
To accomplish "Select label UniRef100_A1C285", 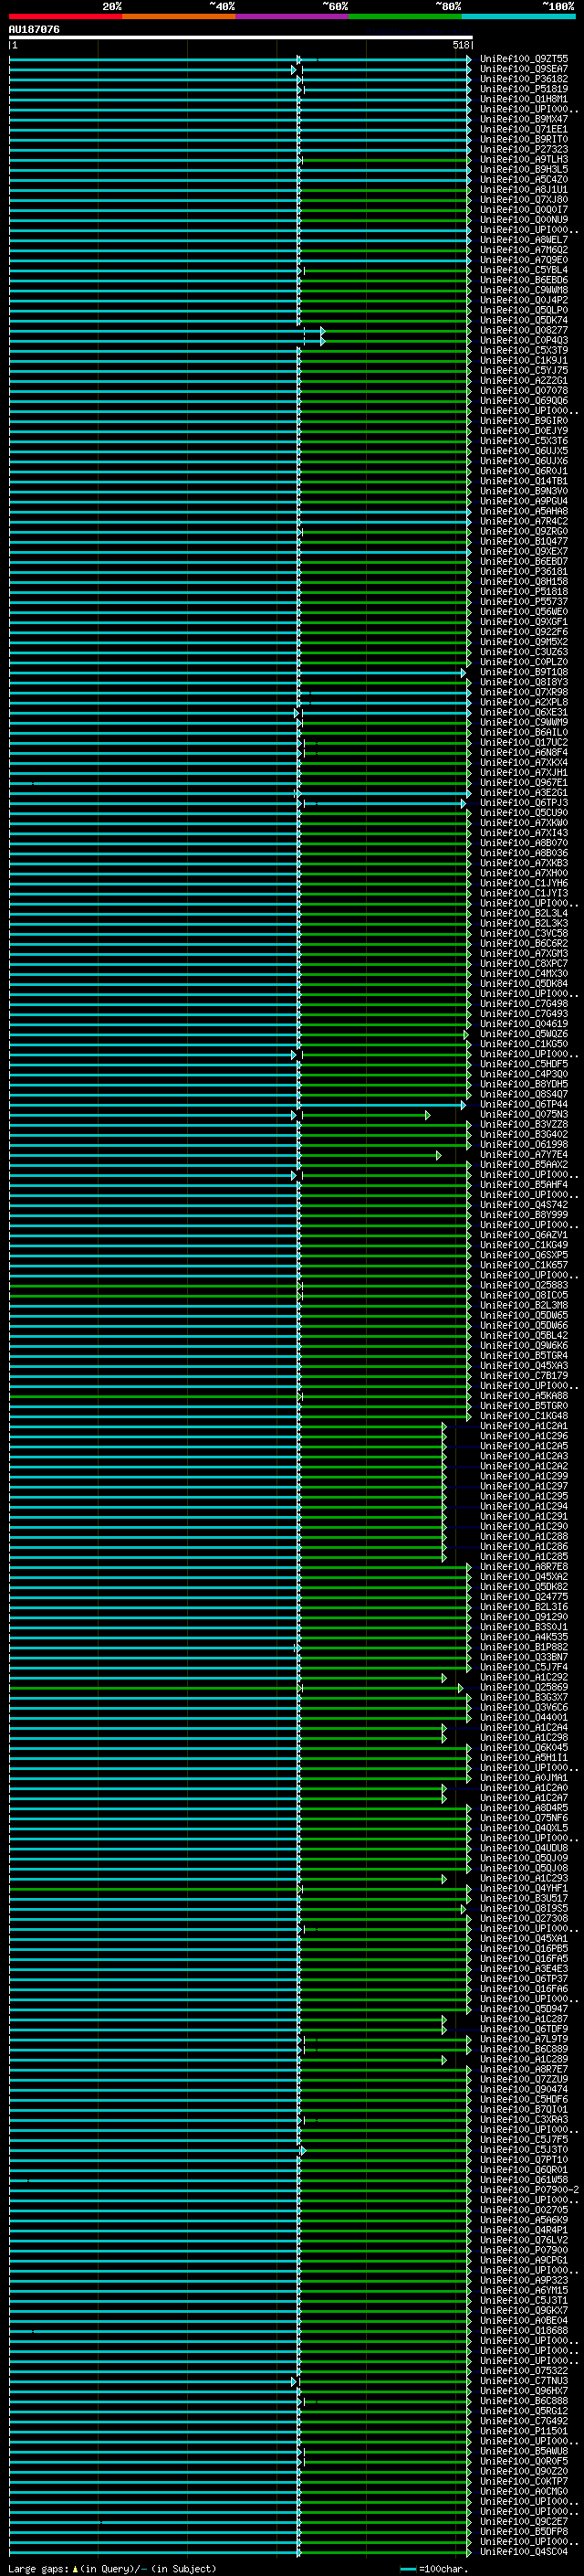I will (524, 1556).
